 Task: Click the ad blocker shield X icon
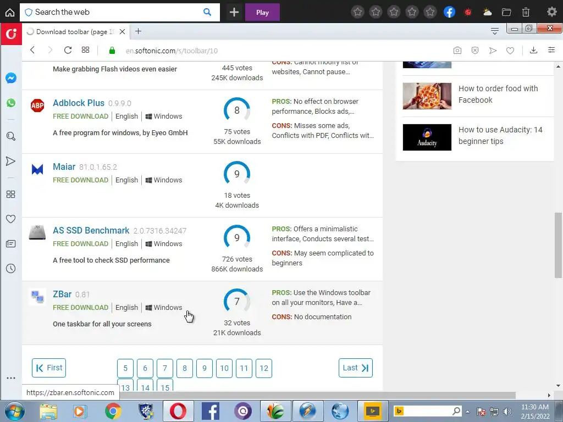tap(475, 51)
